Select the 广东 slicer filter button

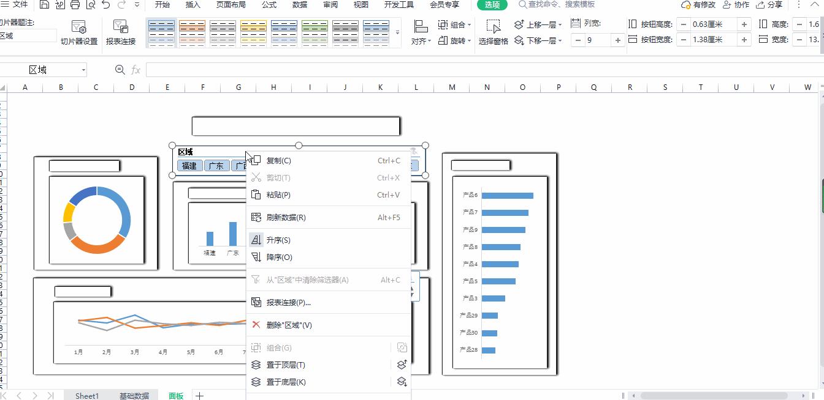pos(217,165)
